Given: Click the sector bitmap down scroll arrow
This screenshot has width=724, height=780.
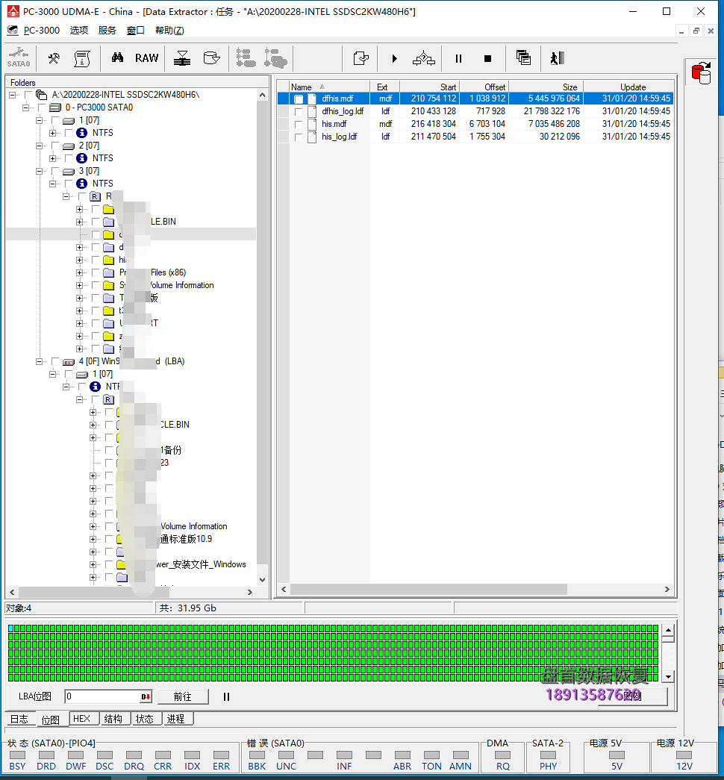Looking at the screenshot, I should click(x=668, y=676).
